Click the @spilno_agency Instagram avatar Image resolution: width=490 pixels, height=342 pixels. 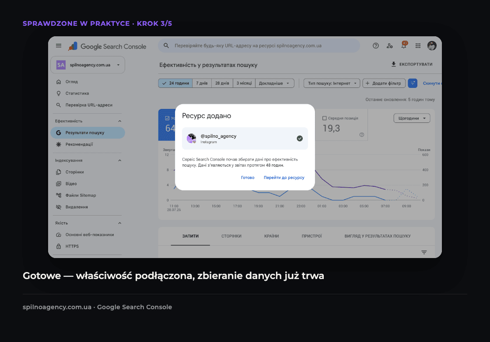click(x=191, y=138)
